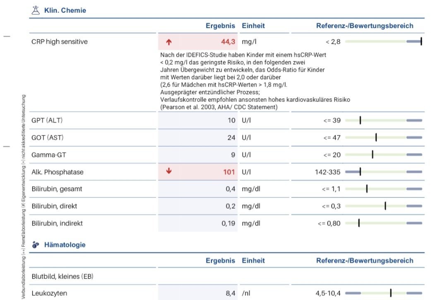Click the Referenz-/Bewertungsbereich header in Klin. Chemie
Image resolution: width=447 pixels, height=300 pixels.
(x=365, y=26)
